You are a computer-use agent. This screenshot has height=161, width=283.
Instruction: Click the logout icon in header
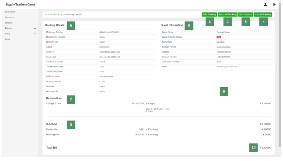[x=274, y=5]
